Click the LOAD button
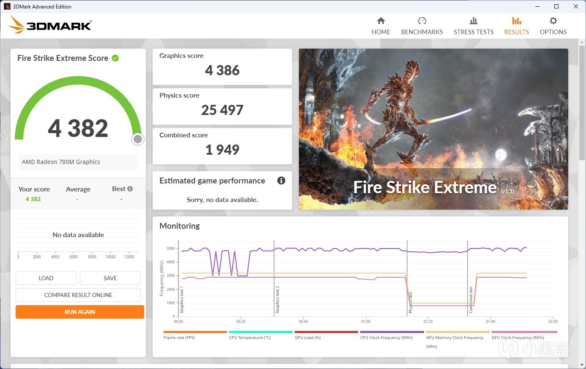 point(46,278)
